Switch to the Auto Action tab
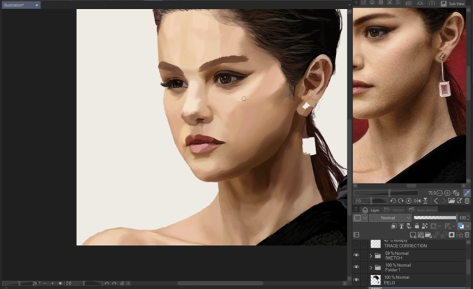This screenshot has height=289, width=473. click(423, 210)
